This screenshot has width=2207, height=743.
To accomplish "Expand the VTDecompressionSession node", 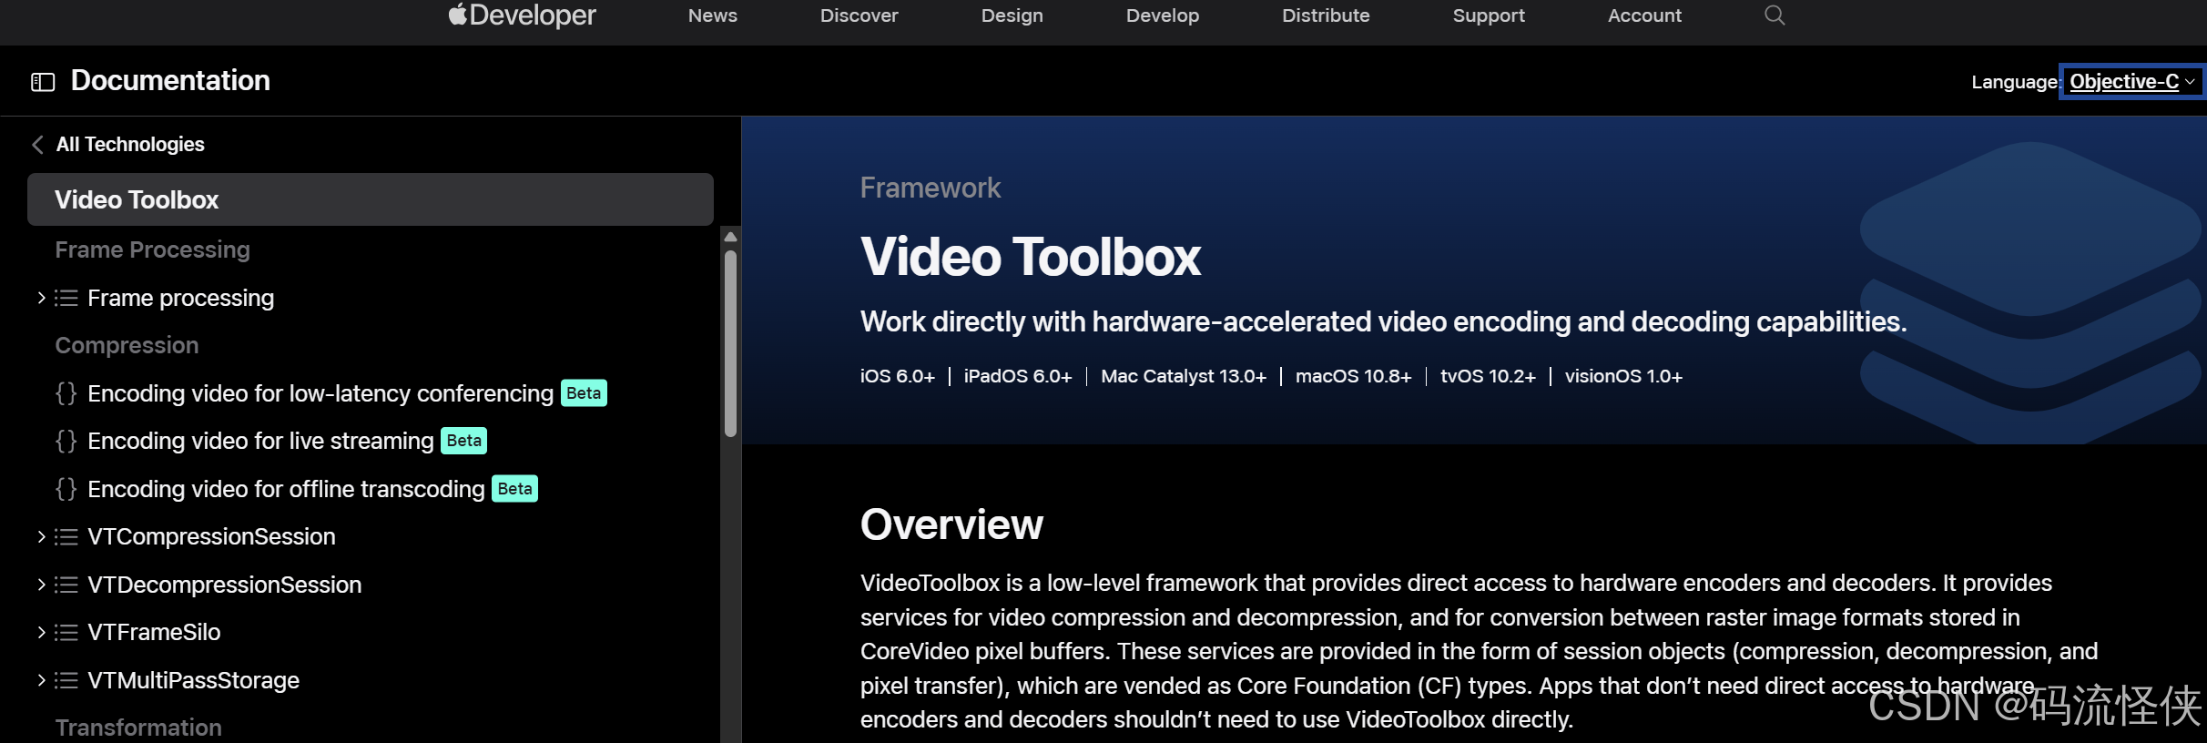I will click(41, 585).
